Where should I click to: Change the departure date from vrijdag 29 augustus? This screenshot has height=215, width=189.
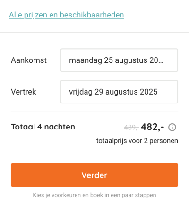coord(119,92)
